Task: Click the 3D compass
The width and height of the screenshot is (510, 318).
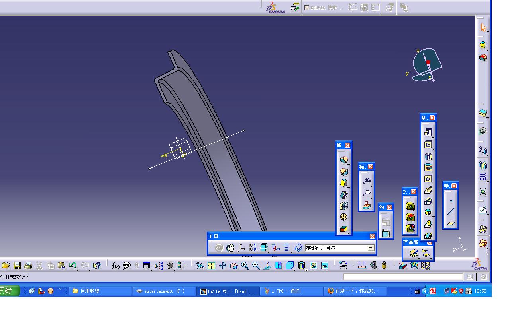Action: point(427,65)
